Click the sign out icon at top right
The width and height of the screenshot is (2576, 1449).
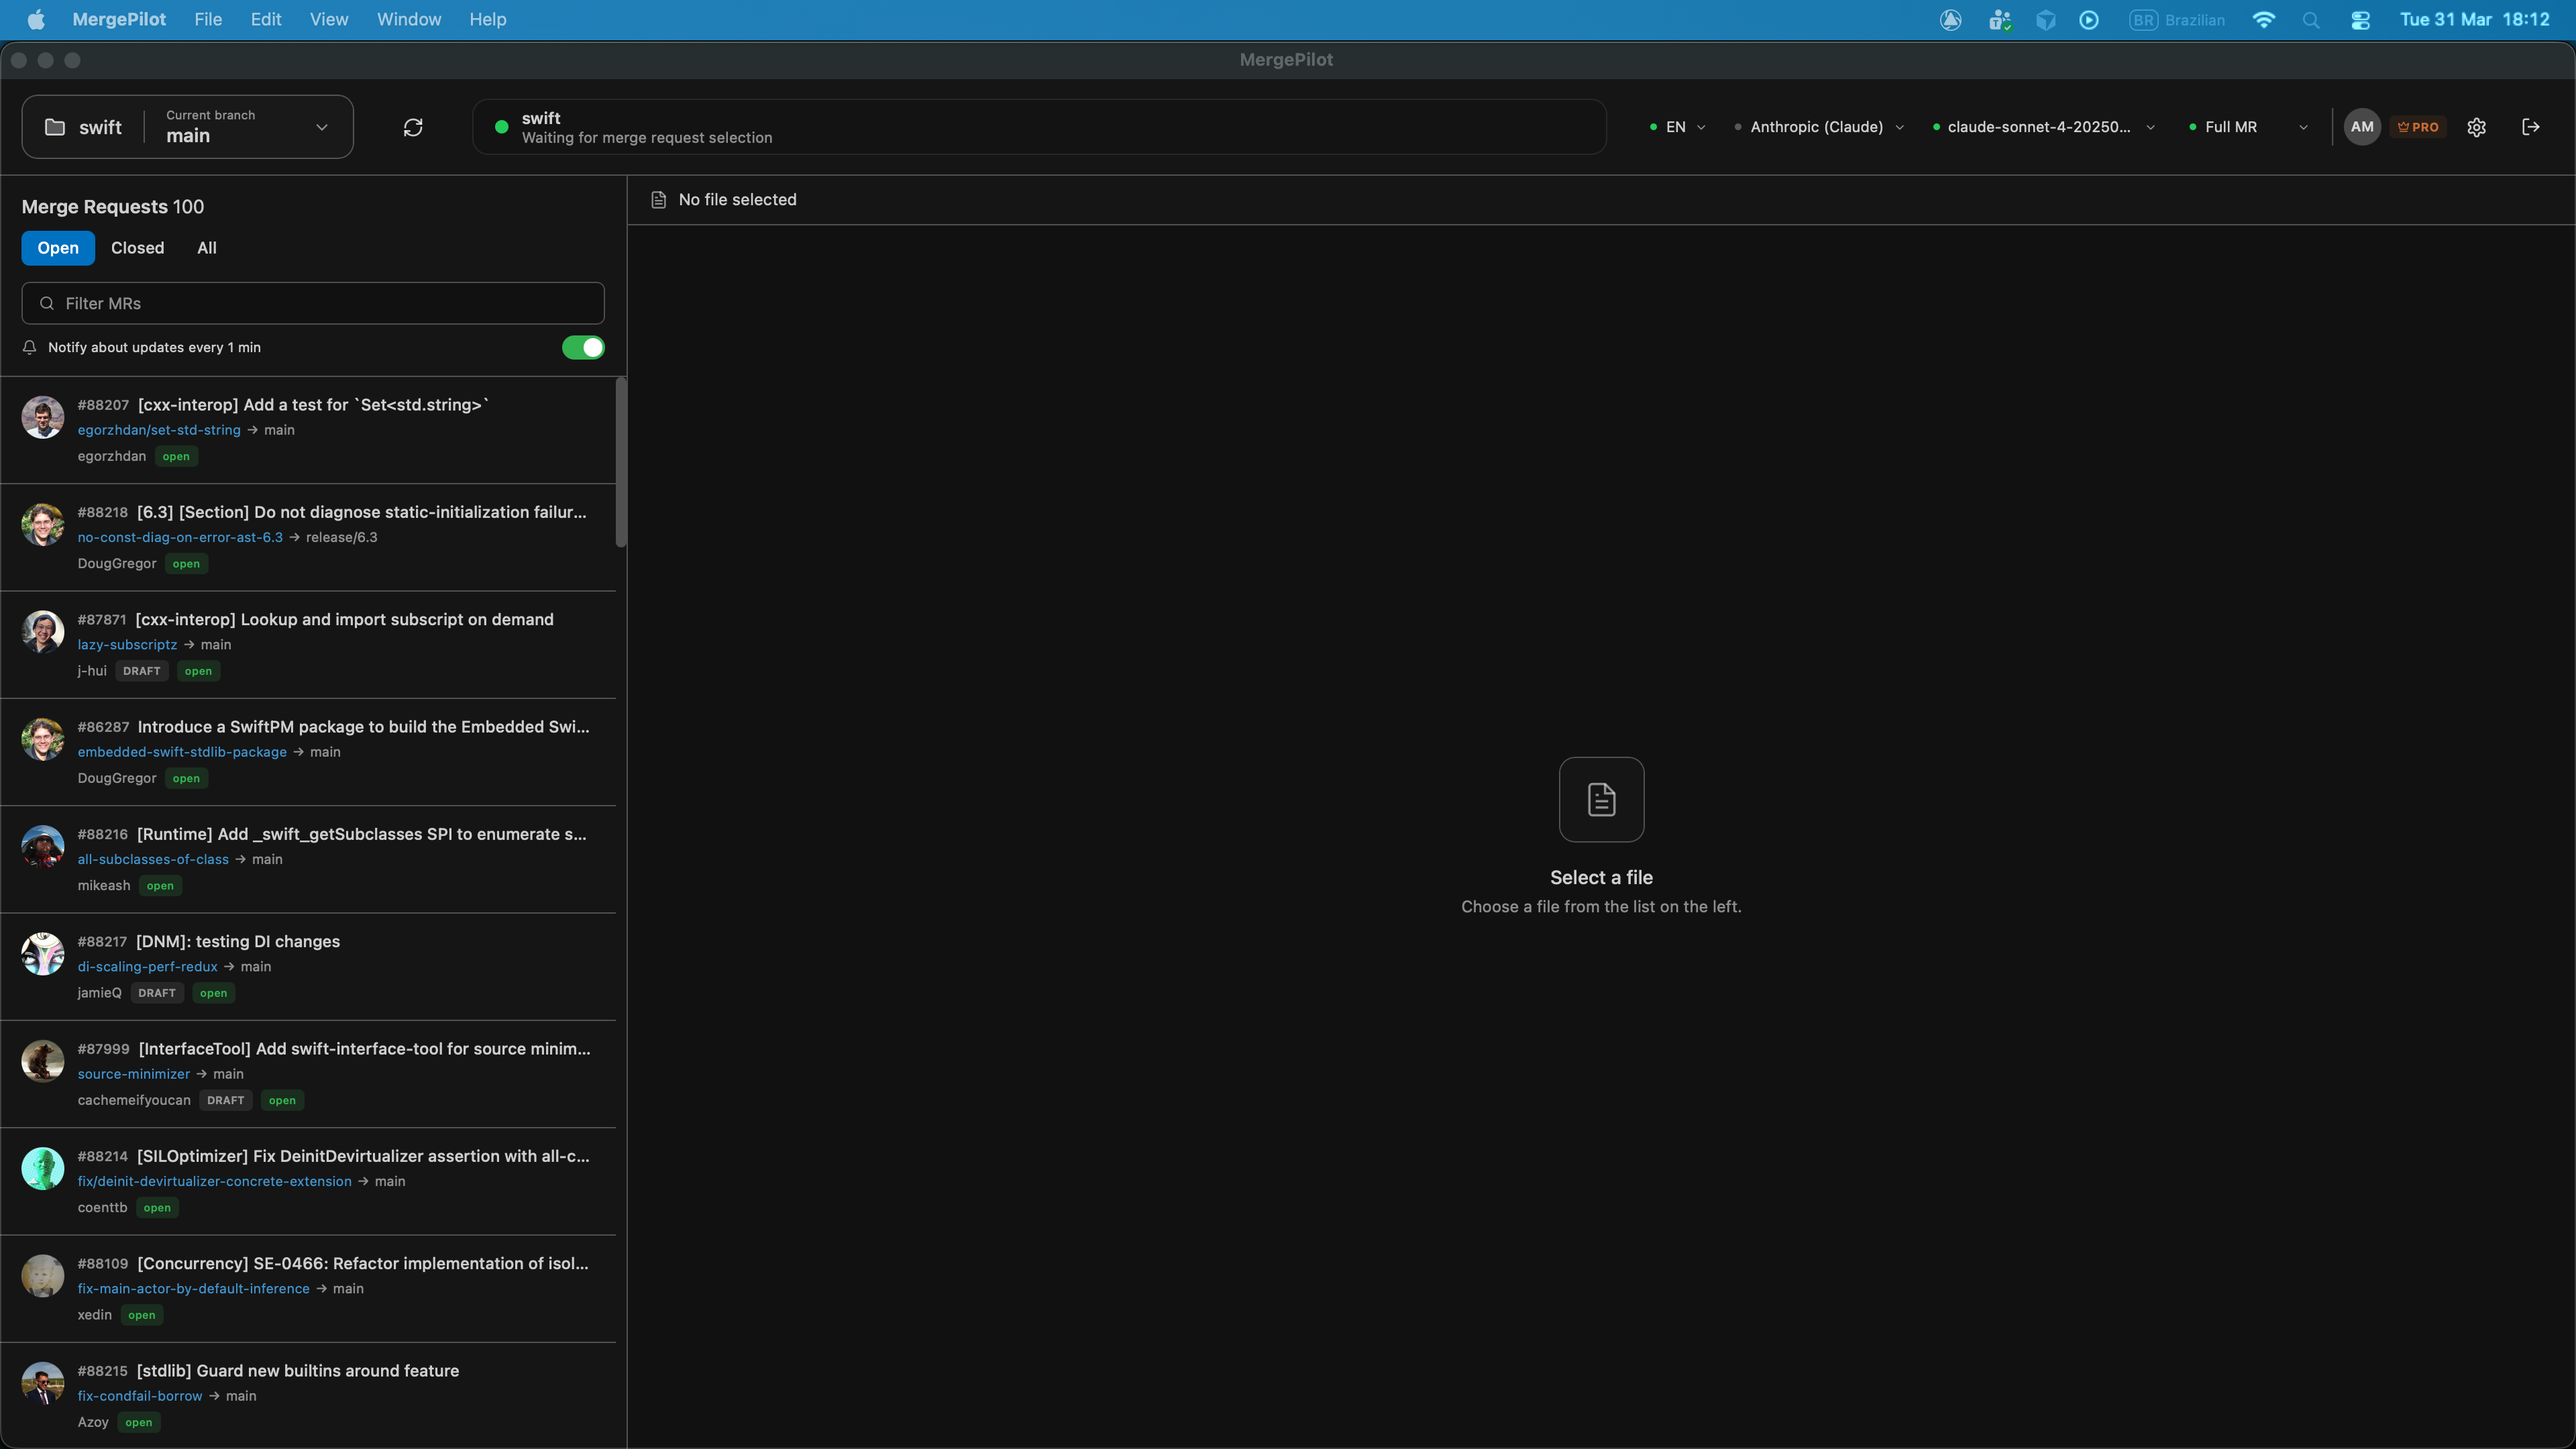coord(2532,127)
